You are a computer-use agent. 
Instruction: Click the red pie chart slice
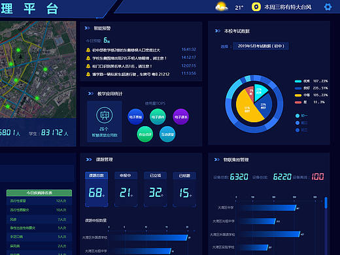coord(250,92)
